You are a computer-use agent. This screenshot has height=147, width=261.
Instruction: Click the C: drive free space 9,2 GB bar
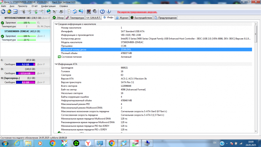coord(25,64)
